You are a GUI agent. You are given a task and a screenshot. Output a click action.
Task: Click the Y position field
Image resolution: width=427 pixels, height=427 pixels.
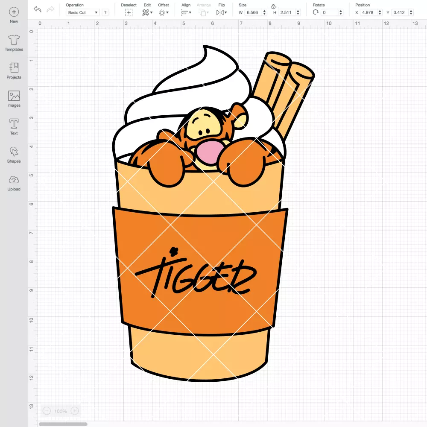pyautogui.click(x=400, y=12)
